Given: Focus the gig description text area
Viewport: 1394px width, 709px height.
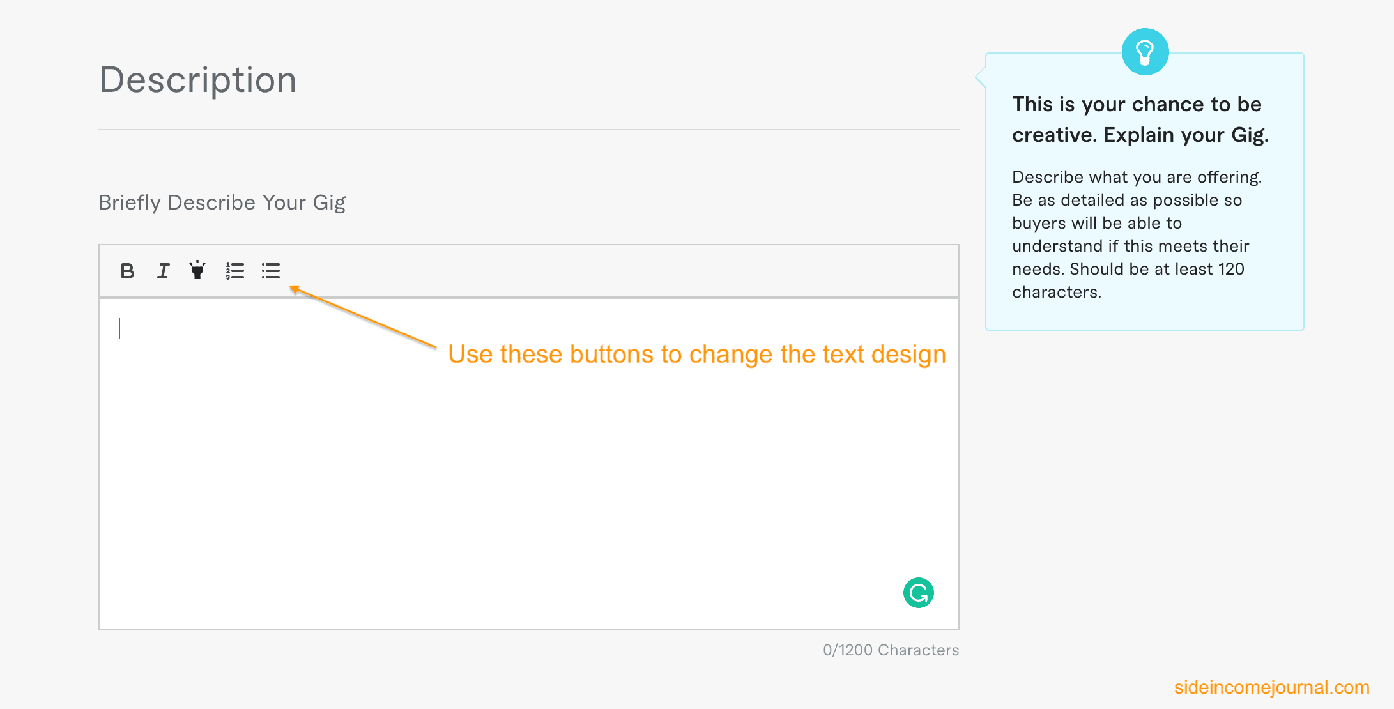Looking at the screenshot, I should (529, 464).
